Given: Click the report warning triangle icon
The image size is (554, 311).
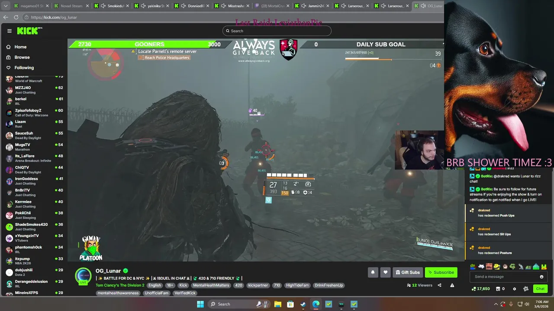Looking at the screenshot, I should pos(452,285).
